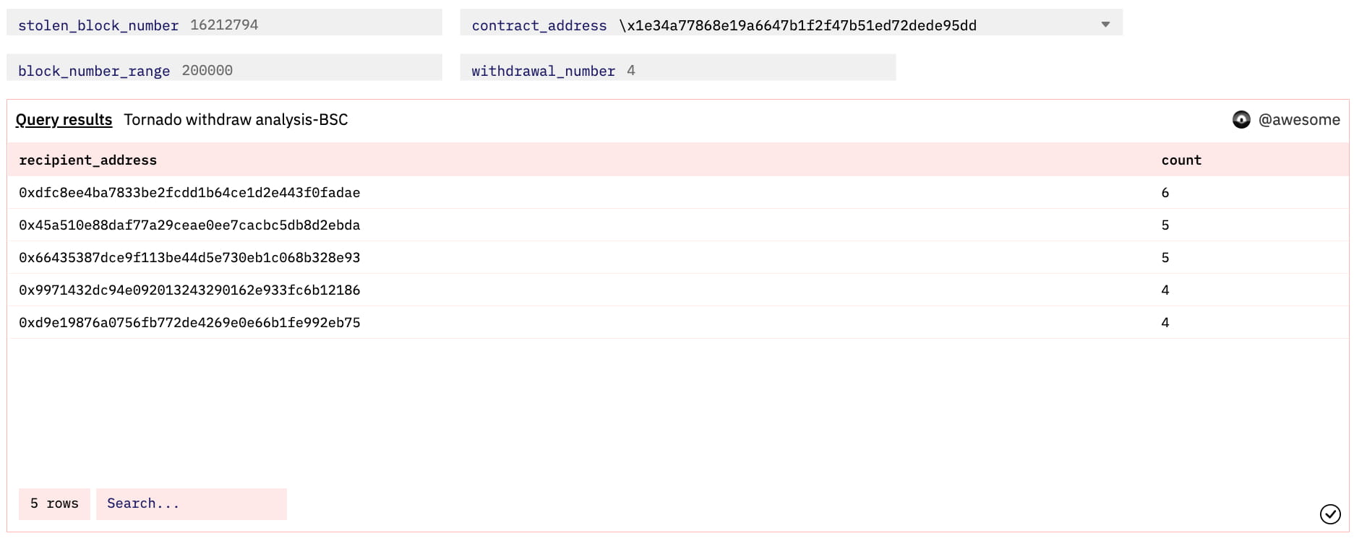This screenshot has width=1354, height=541.
Task: Select the address starting with 0xdfc8ee4b
Action: (x=189, y=193)
